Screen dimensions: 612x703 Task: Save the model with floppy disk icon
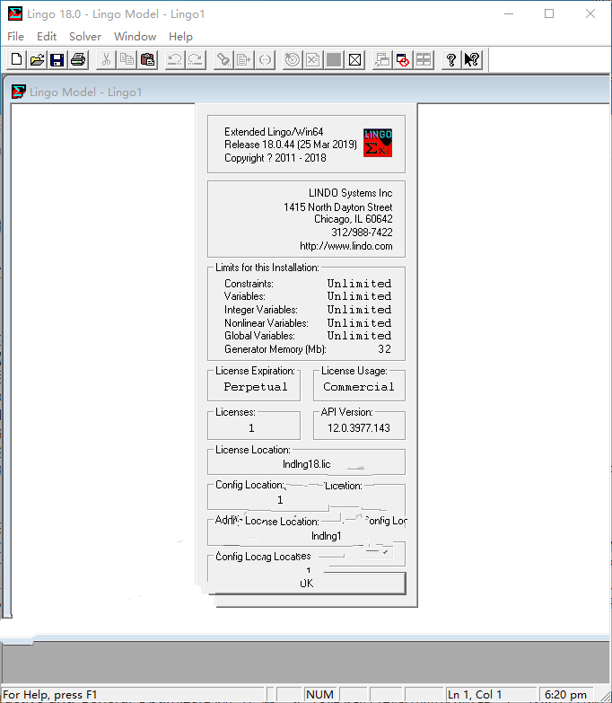point(57,59)
